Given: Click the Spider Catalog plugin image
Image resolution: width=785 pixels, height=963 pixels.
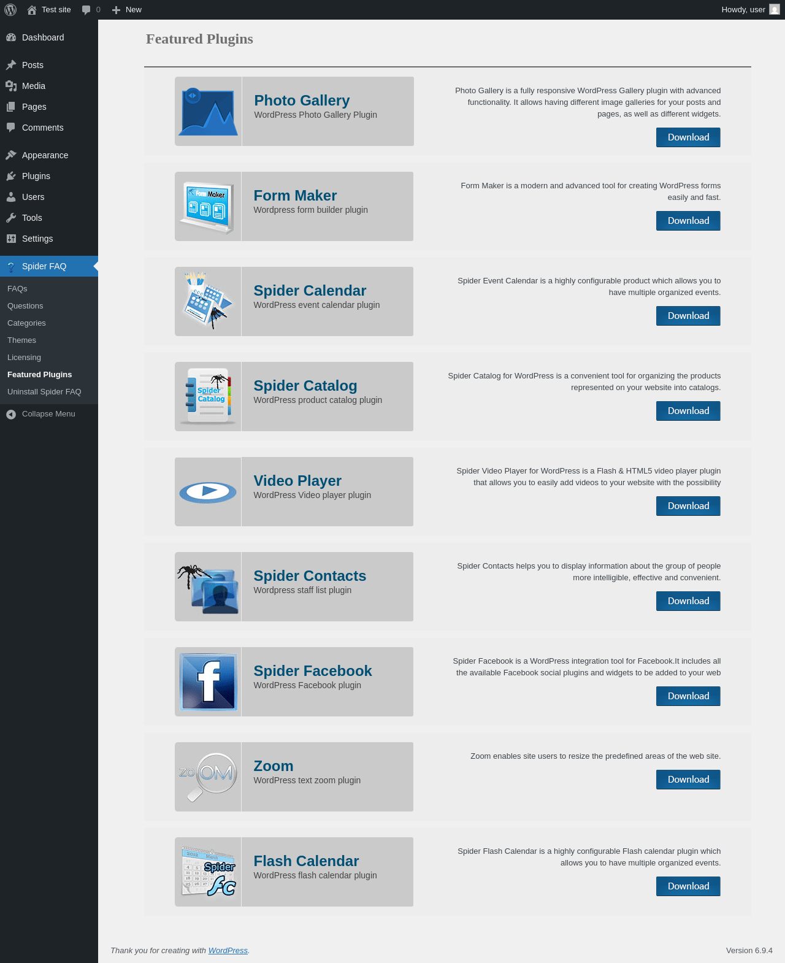Looking at the screenshot, I should (208, 396).
